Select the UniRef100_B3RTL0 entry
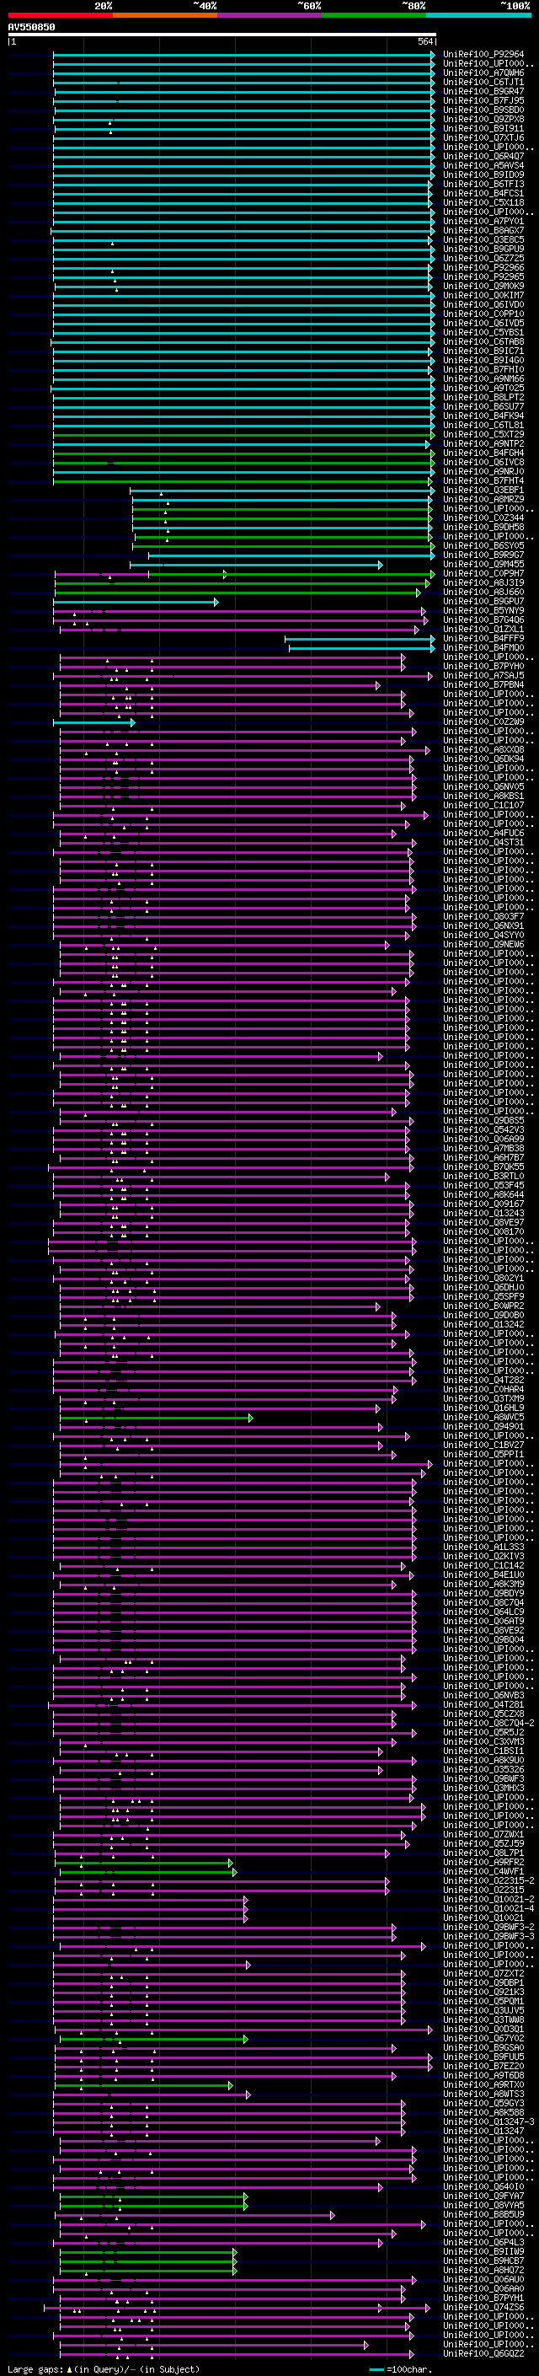The height and width of the screenshot is (2376, 539). tap(483, 1176)
